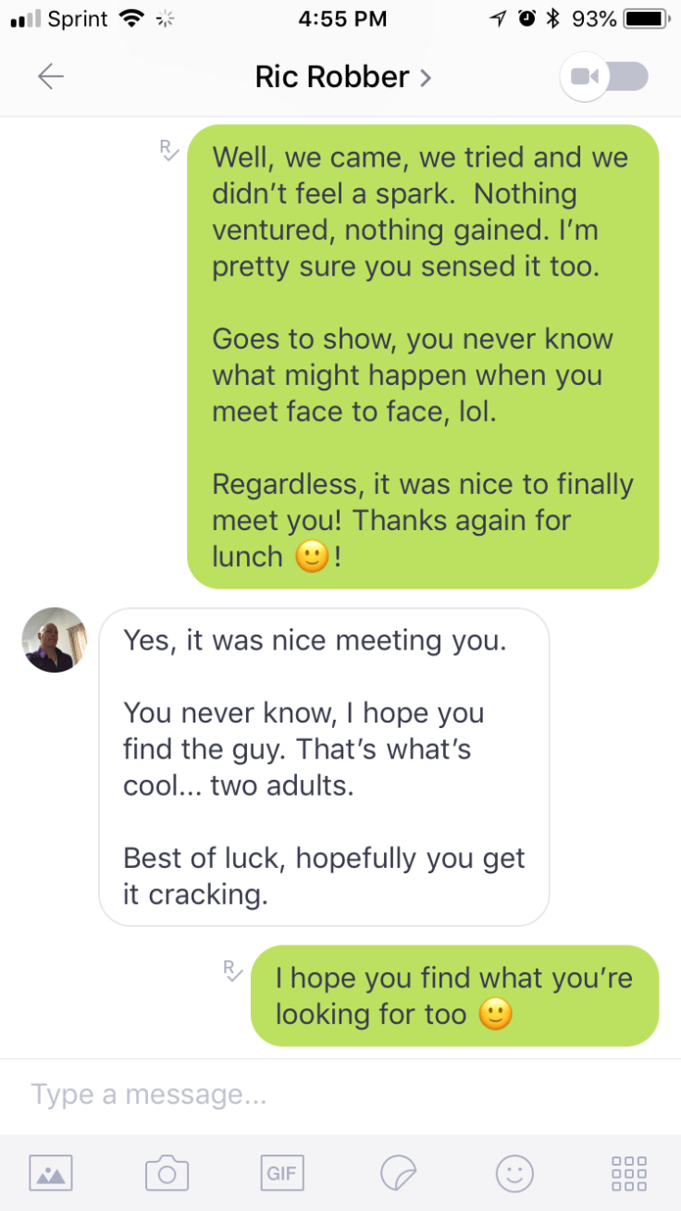
Task: Tap the Wi-Fi icon in status bar
Action: click(132, 18)
